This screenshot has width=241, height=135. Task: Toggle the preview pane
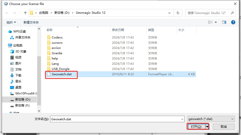tap(224, 22)
